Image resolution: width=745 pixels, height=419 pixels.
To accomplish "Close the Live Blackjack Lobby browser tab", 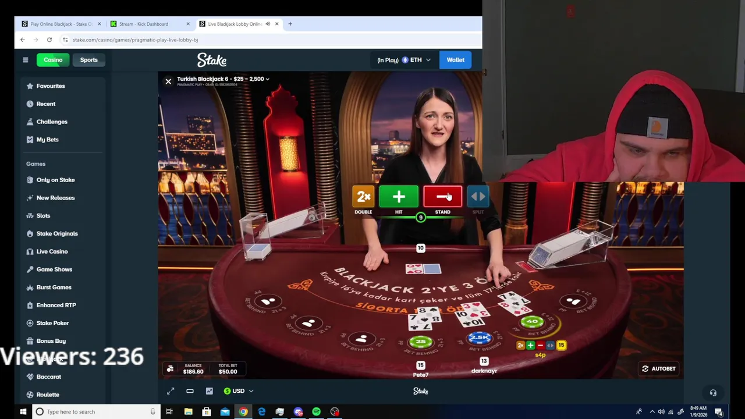I will [x=276, y=24].
